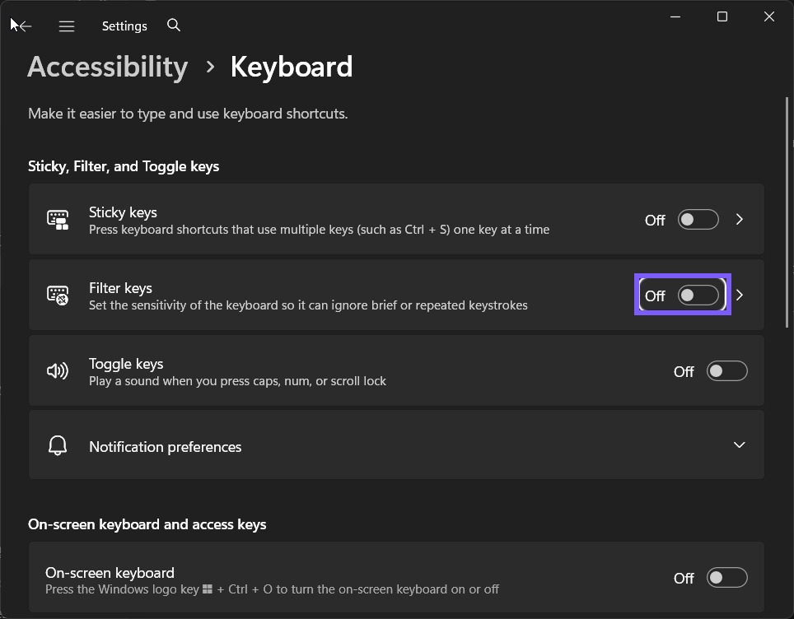Minimize the Settings window
Screen dimensions: 794x619
click(675, 16)
